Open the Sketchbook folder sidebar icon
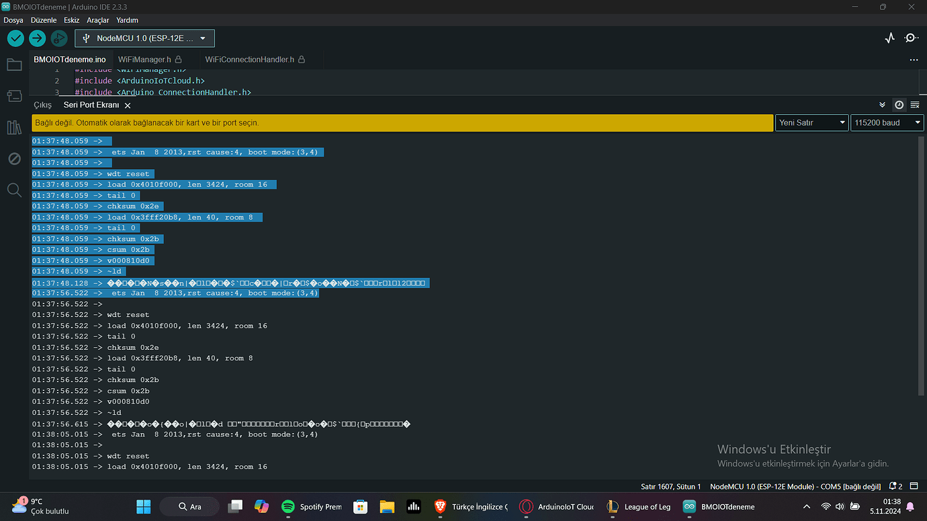Screen dimensions: 927x521 tap(14, 64)
